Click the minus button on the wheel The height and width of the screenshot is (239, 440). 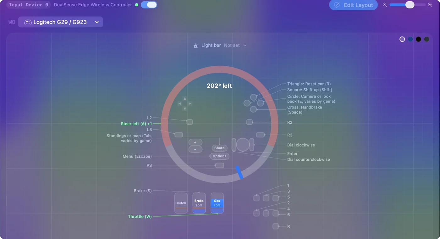pyautogui.click(x=195, y=149)
